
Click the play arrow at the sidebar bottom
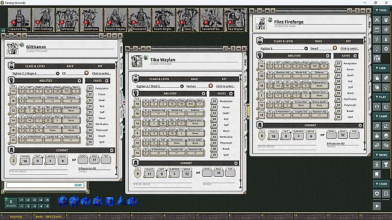click(x=377, y=206)
